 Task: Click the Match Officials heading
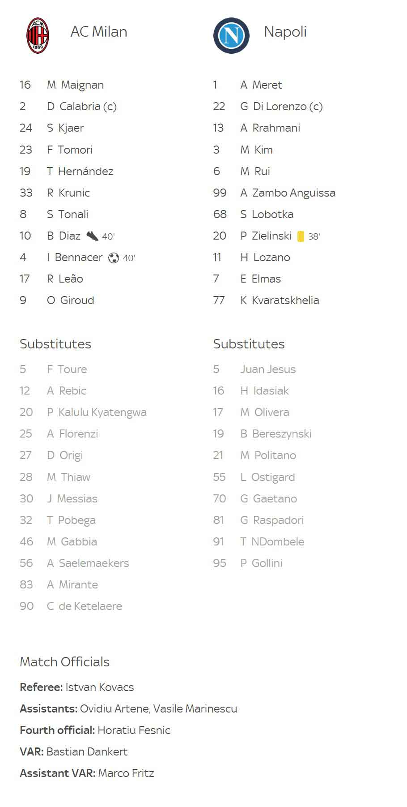[x=64, y=661]
